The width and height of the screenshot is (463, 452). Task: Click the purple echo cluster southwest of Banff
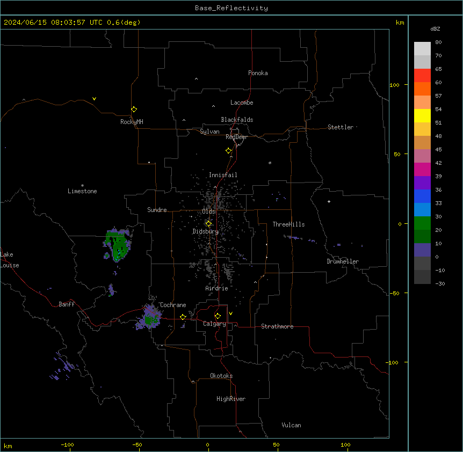pos(63,367)
